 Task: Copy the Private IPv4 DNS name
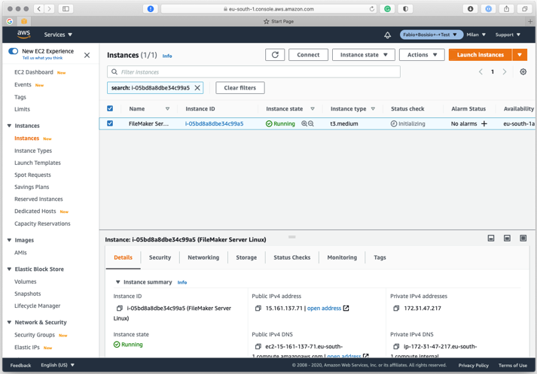click(396, 346)
